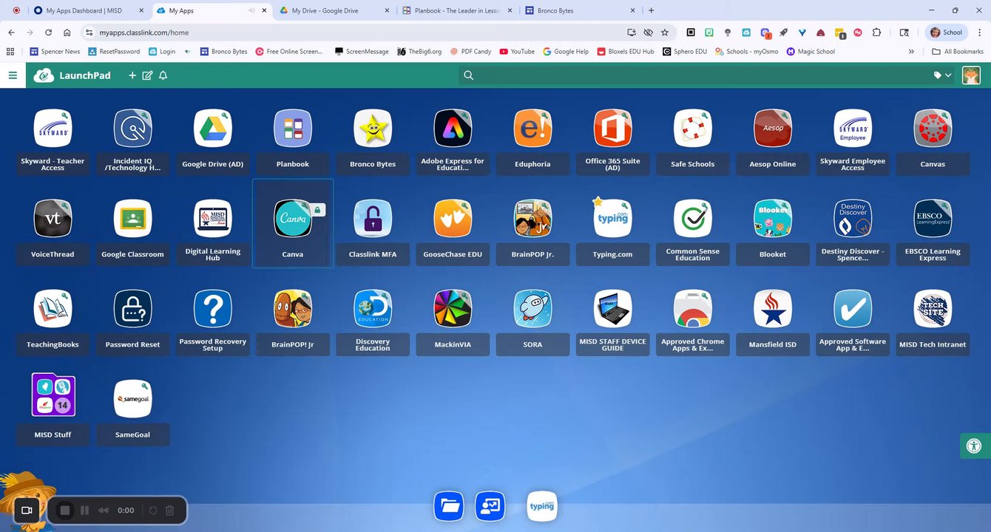Launch Approved Chrome Apps & Extensions
Image resolution: width=991 pixels, height=532 pixels.
tap(693, 309)
